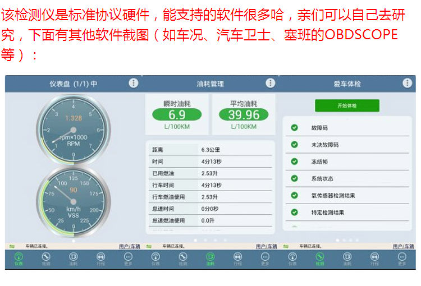Open the 冻结帧 item label
This screenshot has width=421, height=286.
tap(319, 162)
